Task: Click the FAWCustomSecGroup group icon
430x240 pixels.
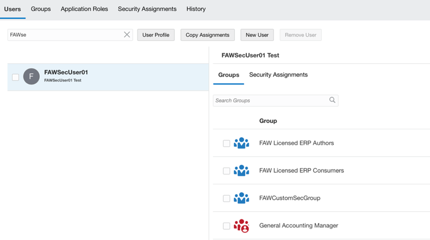Action: tap(241, 198)
